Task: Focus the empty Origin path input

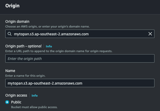Action: (80, 58)
